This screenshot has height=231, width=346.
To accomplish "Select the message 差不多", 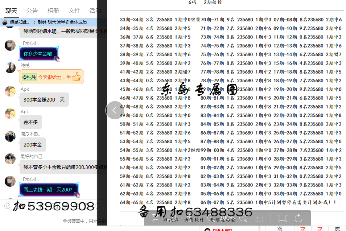I will (31, 122).
